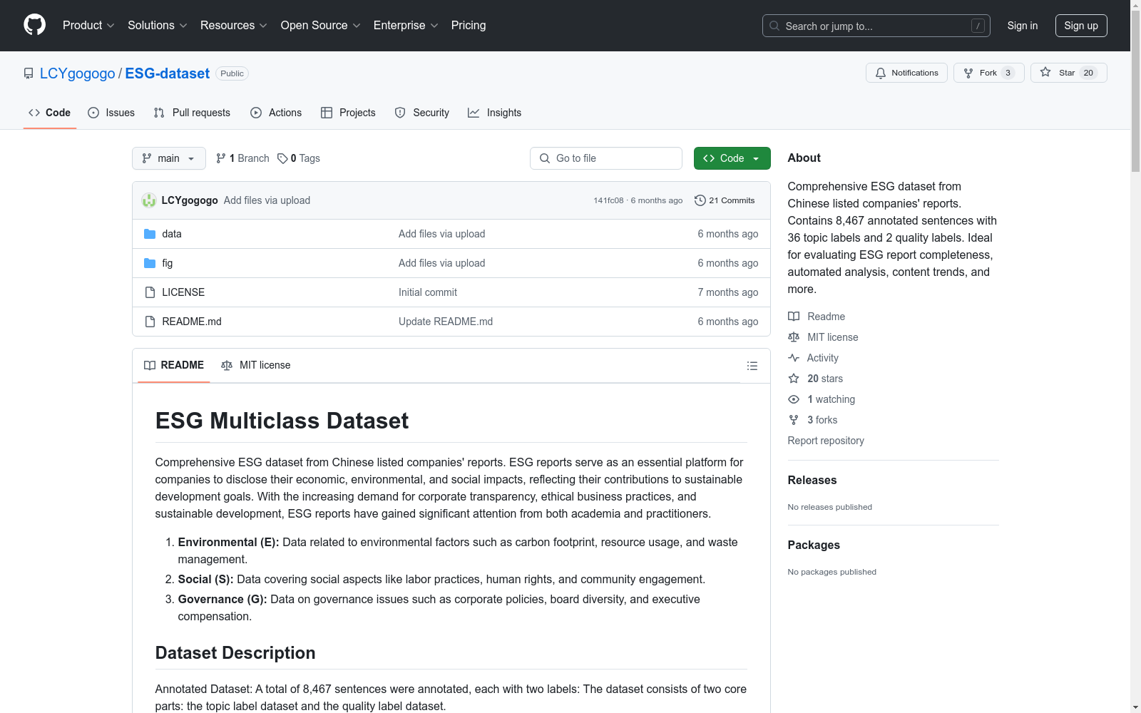Screen dimensions: 1141x713
Task: Open the Solutions dropdown menu
Action: click(x=157, y=26)
